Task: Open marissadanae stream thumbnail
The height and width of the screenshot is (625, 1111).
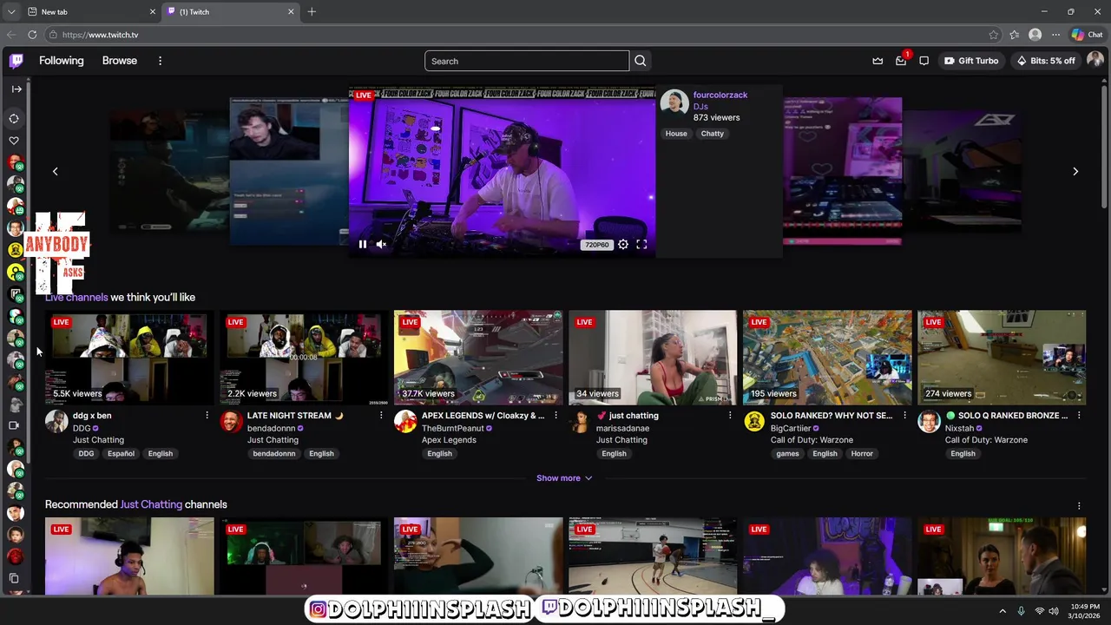Action: (653, 358)
